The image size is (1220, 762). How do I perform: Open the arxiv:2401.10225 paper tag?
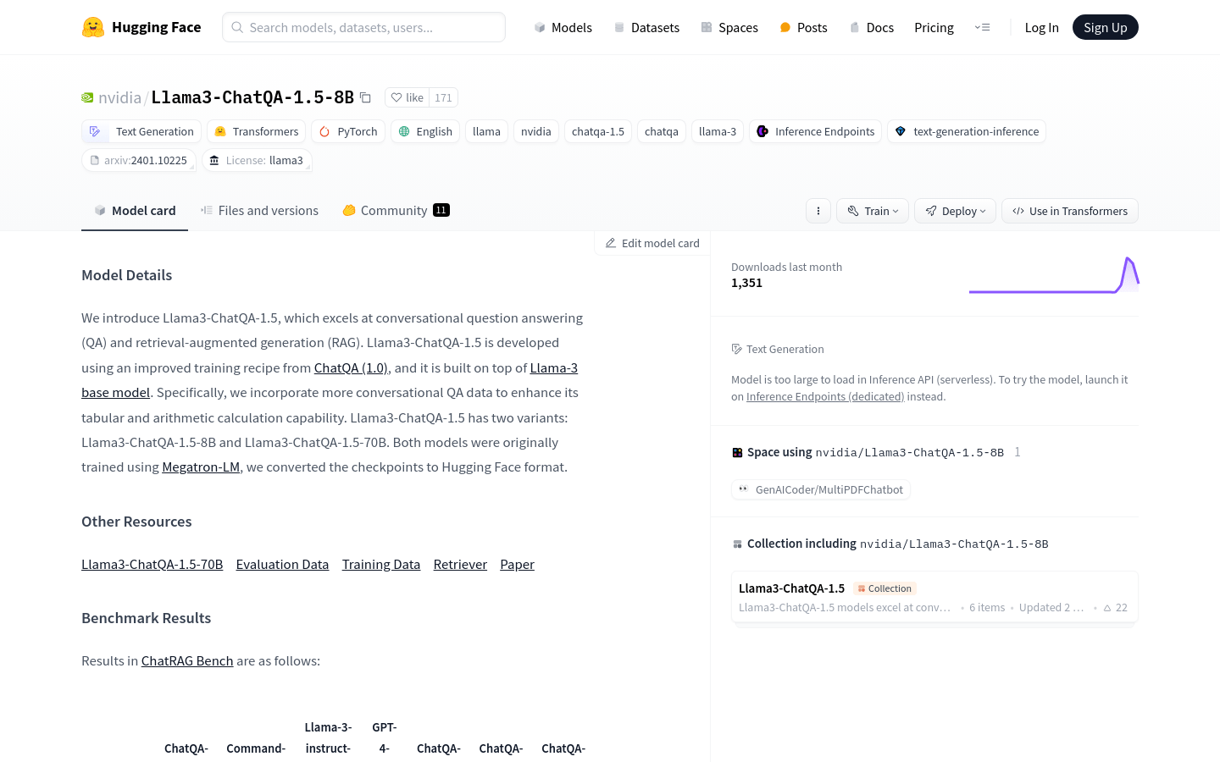pyautogui.click(x=139, y=160)
